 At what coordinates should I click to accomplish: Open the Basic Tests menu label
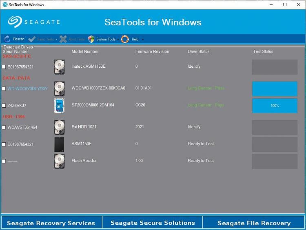pos(45,39)
